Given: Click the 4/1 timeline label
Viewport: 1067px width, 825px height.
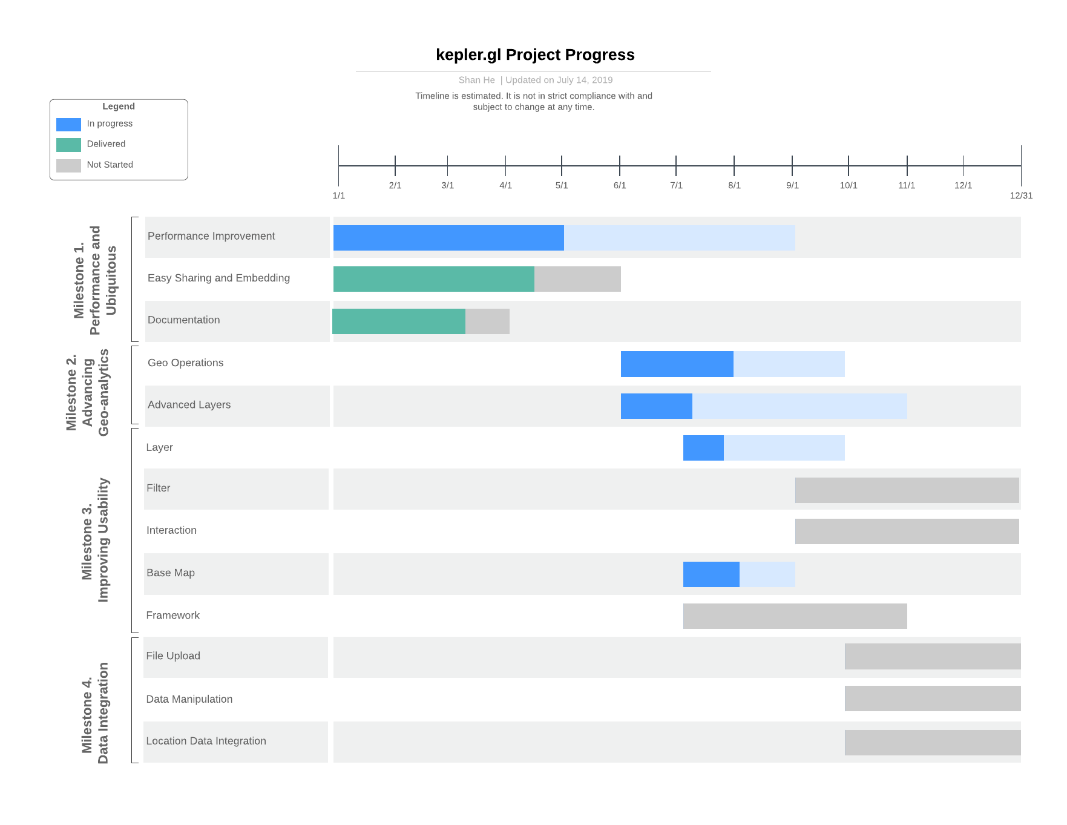Looking at the screenshot, I should click(506, 185).
